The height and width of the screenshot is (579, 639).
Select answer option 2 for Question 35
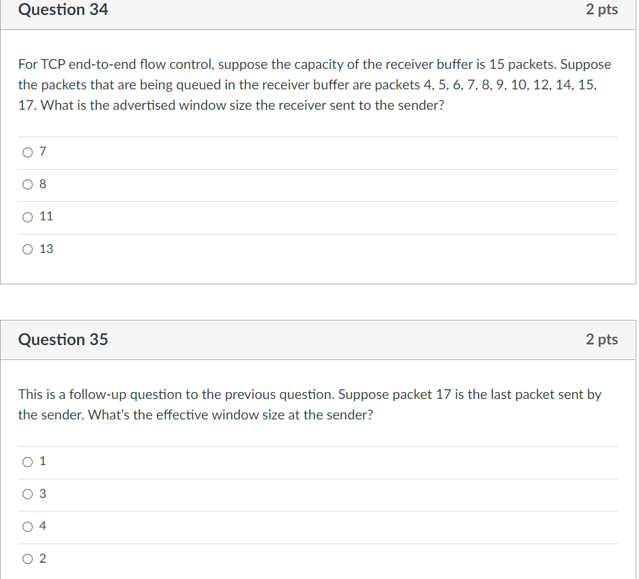[x=27, y=559]
